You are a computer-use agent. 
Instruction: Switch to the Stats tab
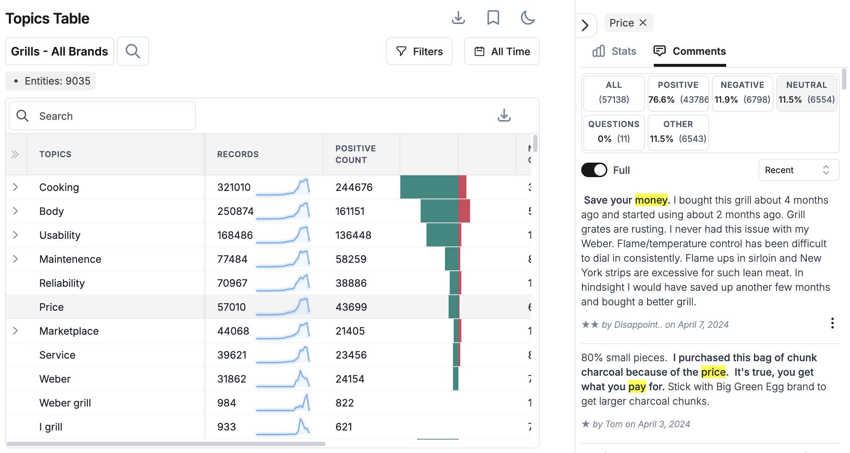[x=614, y=51]
